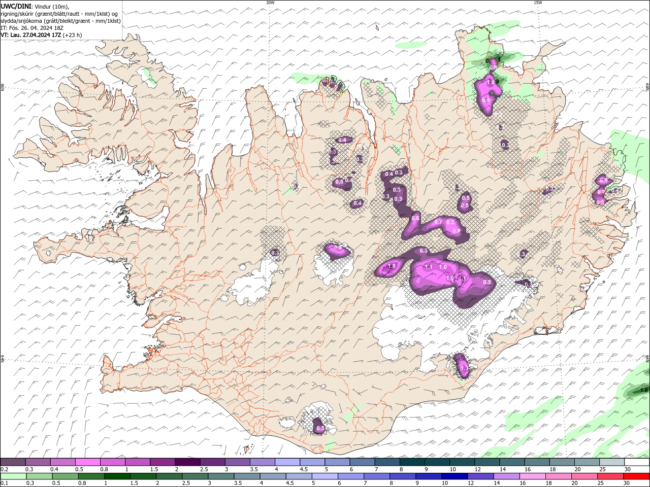Pick the lower-row swatch labeled 25
The width and height of the screenshot is (650, 487).
click(x=610, y=476)
